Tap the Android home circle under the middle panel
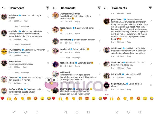This screenshot has height=115, width=154. click(77, 112)
